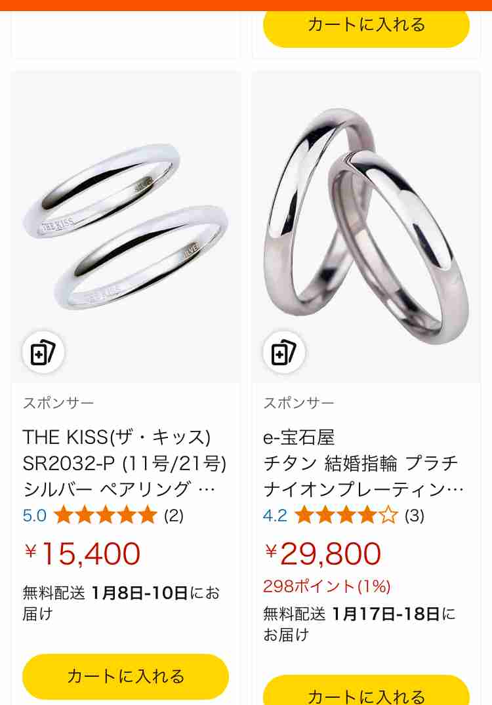Tap similar-items icon on e-宝石屋 ring image
This screenshot has height=705, width=492.
[284, 353]
